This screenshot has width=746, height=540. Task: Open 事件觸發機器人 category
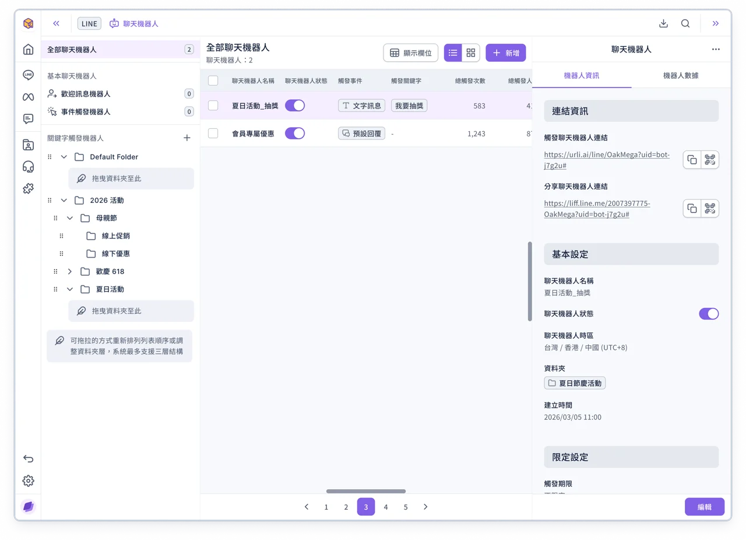point(121,111)
